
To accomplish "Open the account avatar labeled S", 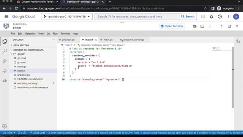I will [x=236, y=17].
